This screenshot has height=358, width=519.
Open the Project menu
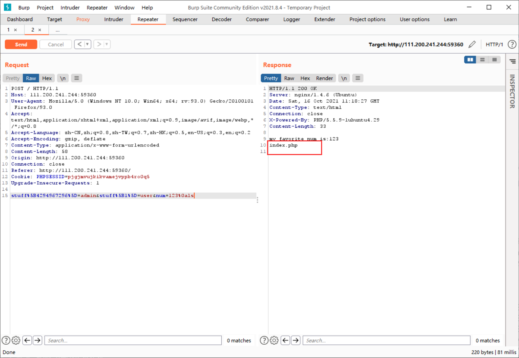click(45, 8)
